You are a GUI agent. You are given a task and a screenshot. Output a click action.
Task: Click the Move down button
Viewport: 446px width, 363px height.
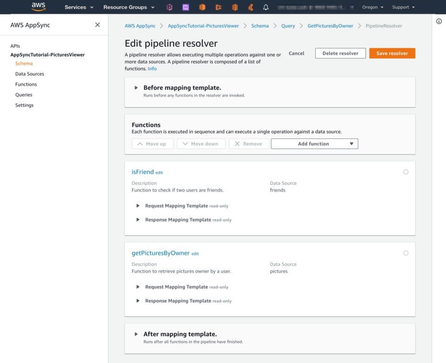coord(201,144)
